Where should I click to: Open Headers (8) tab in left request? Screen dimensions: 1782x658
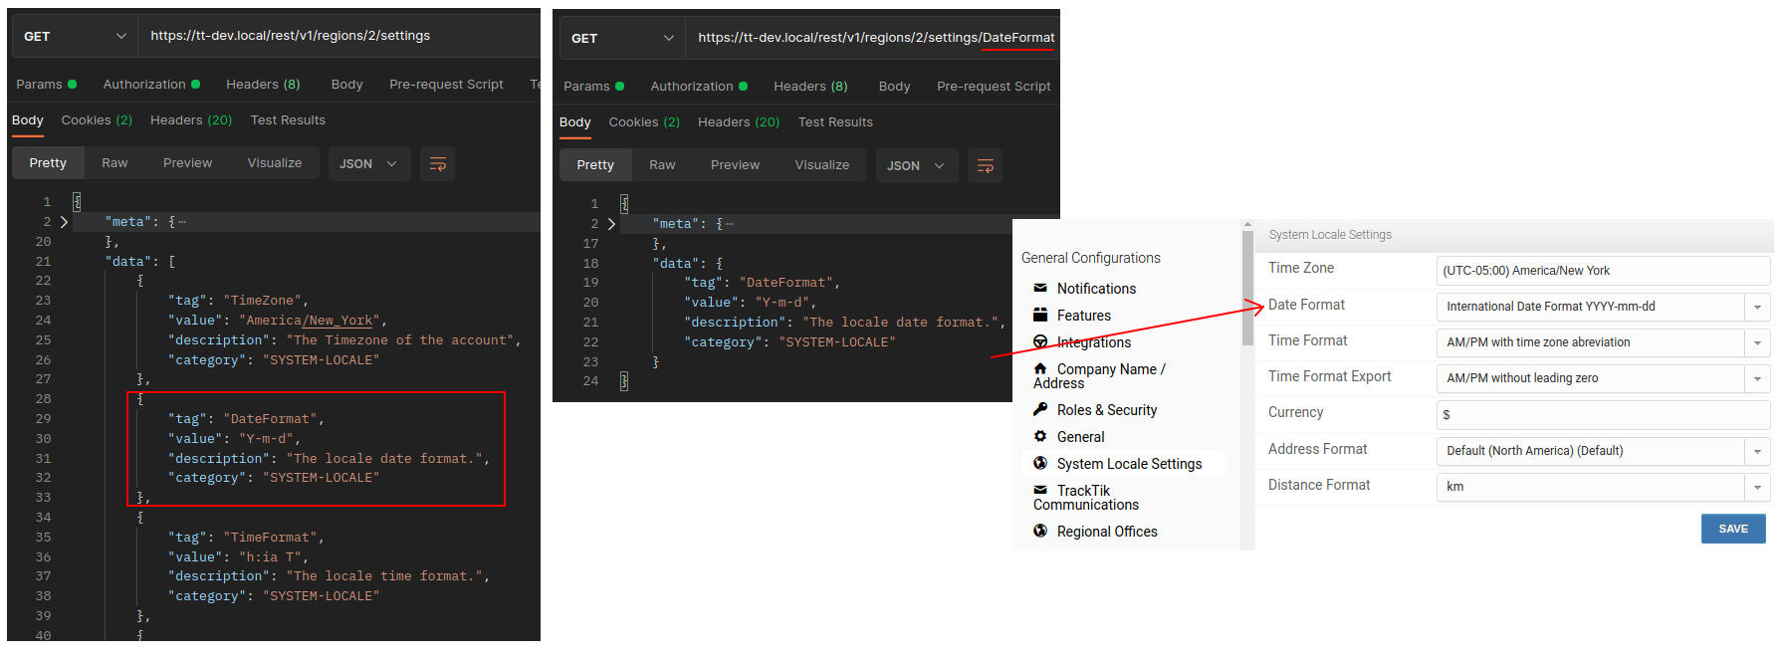pyautogui.click(x=263, y=85)
